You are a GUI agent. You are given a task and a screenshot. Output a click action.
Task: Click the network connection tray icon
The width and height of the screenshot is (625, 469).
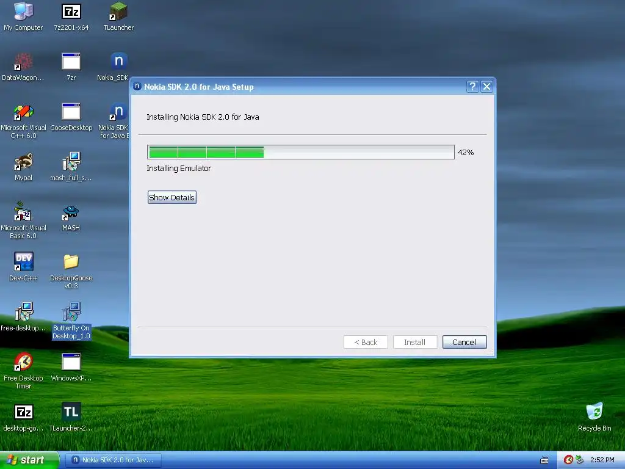(x=579, y=460)
